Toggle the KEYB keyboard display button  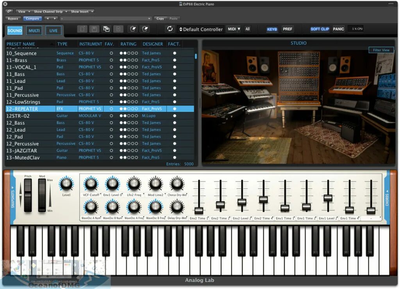[272, 29]
